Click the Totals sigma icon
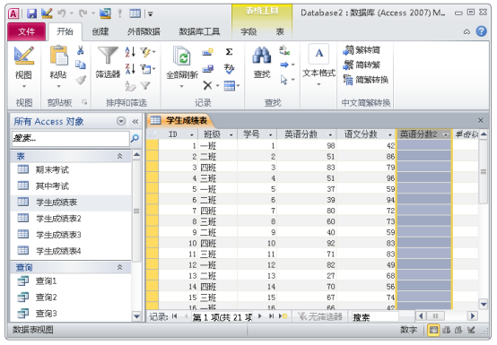This screenshot has height=345, width=497. point(229,52)
